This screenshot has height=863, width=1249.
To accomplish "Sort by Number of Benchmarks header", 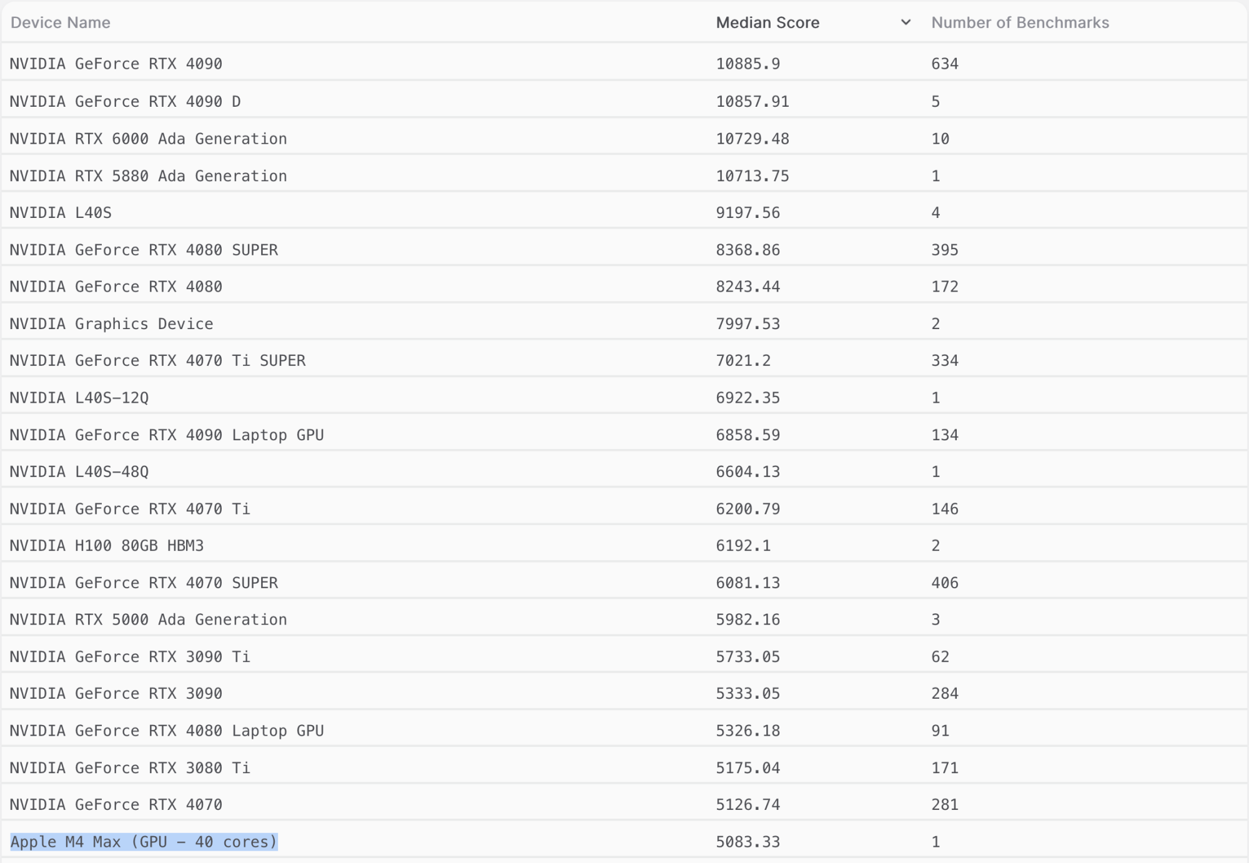I will tap(1020, 22).
